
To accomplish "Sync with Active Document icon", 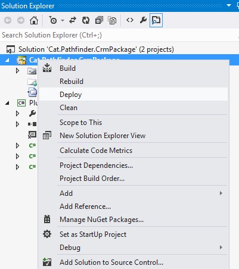I will (x=73, y=20).
